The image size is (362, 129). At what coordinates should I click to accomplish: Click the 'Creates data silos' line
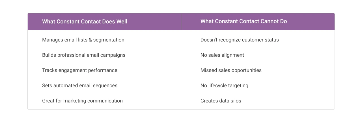tap(221, 101)
